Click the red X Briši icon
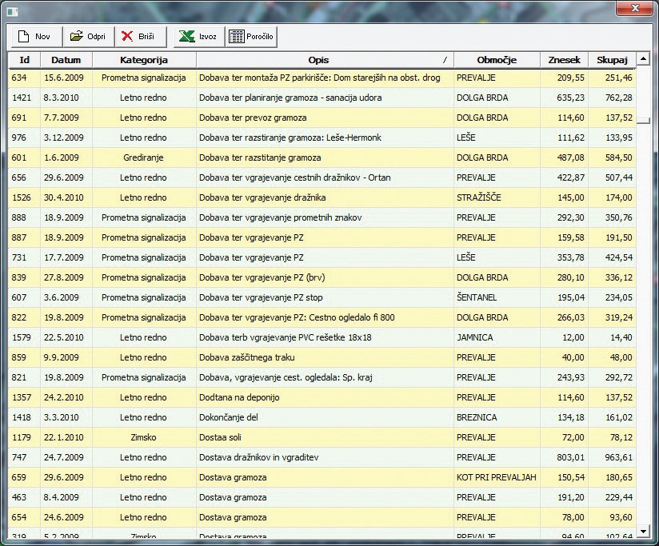 (127, 37)
